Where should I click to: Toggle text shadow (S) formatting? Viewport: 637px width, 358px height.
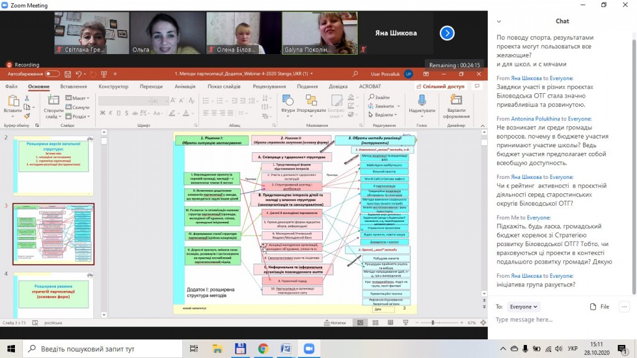[x=127, y=113]
